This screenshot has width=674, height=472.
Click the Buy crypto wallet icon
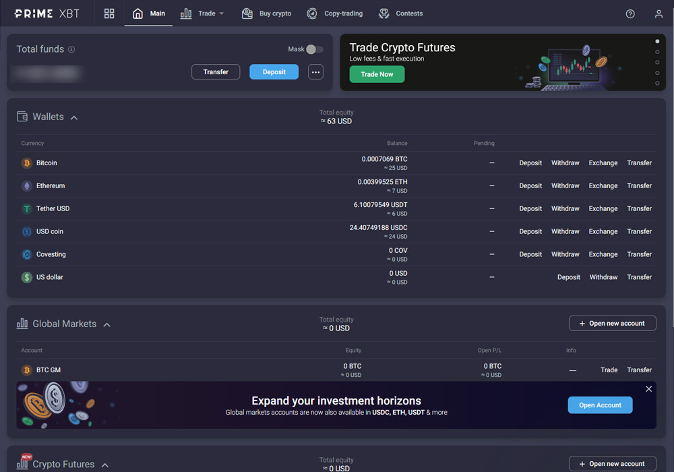pyautogui.click(x=247, y=13)
